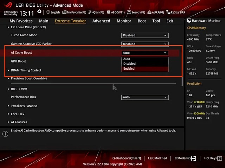Open Q-Dashboard(Insert)

[x=127, y=158]
